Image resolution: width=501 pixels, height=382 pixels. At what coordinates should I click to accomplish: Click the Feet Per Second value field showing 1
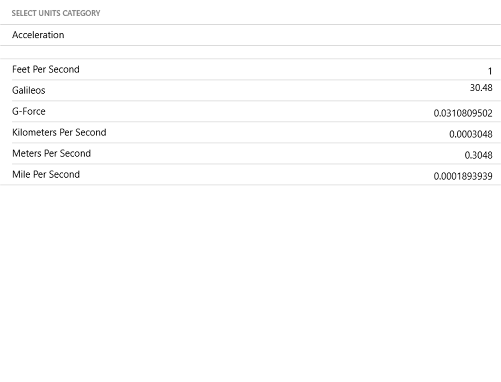pyautogui.click(x=490, y=71)
